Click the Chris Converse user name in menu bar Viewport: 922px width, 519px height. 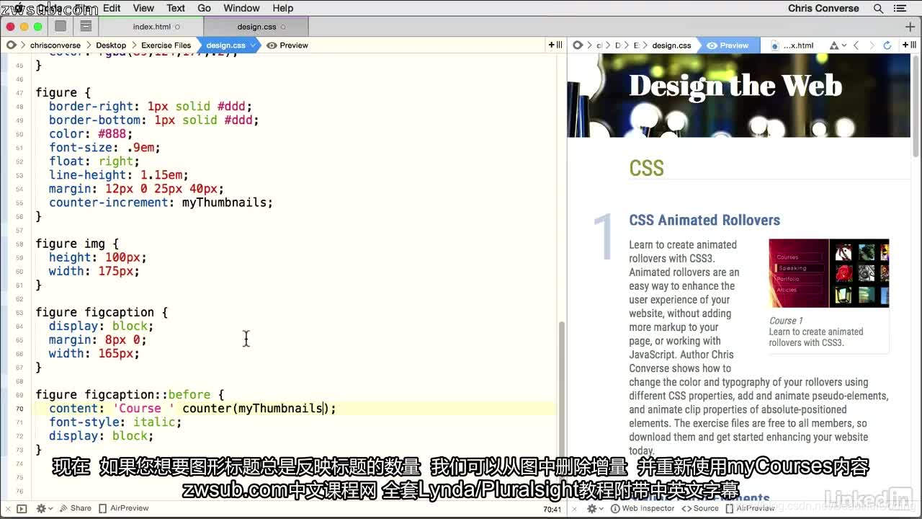[823, 9]
